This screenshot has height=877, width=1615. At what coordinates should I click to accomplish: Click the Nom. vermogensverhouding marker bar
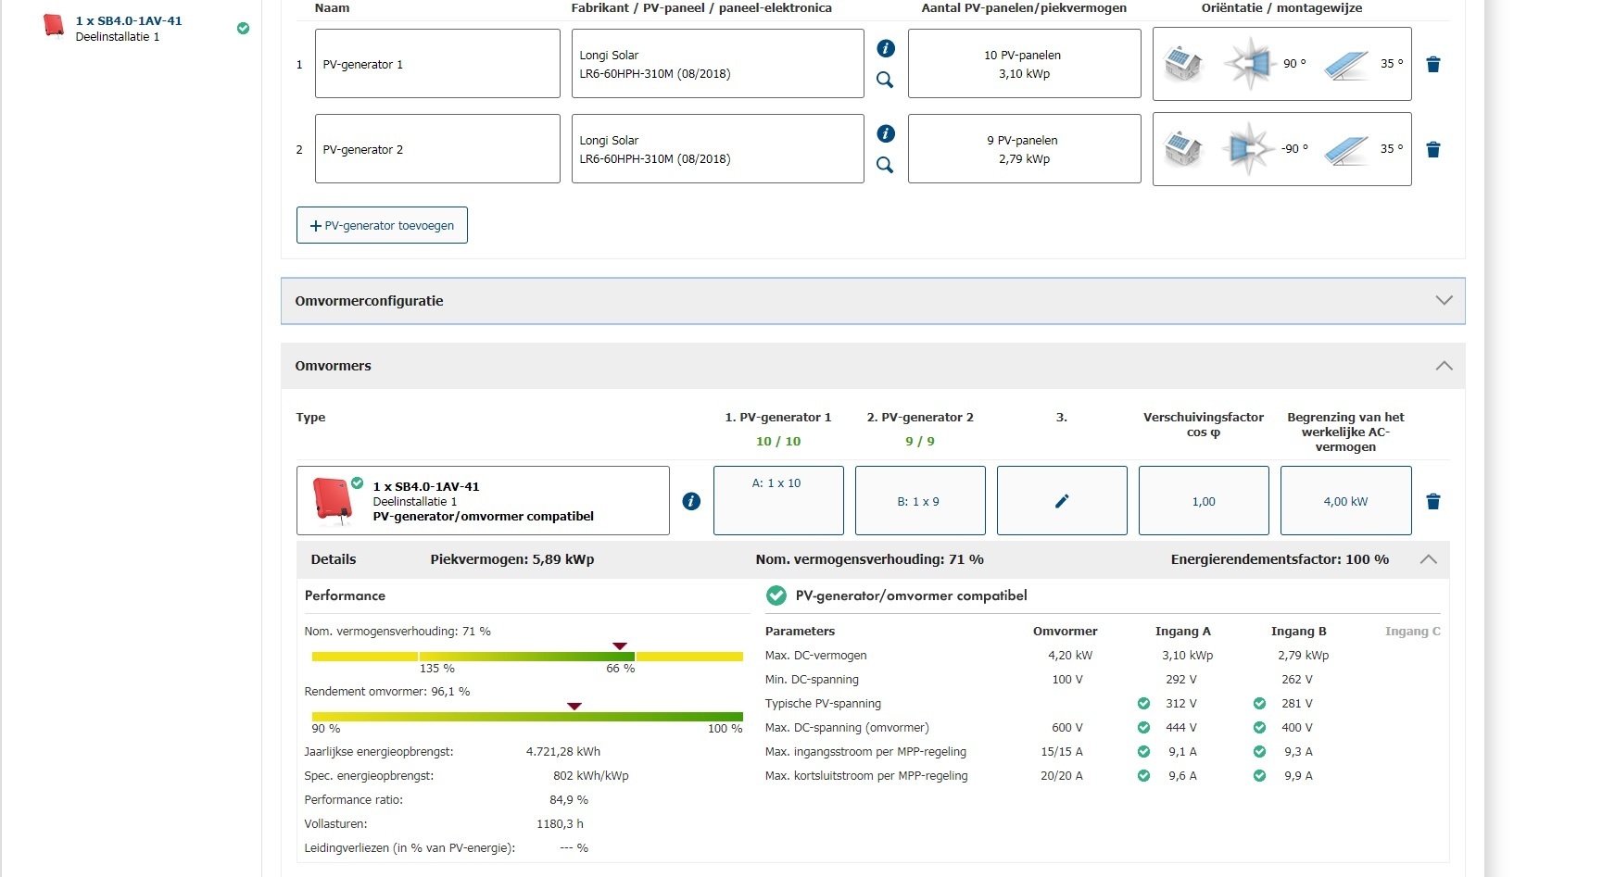(x=527, y=656)
